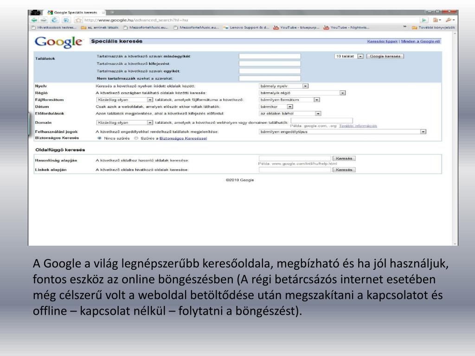The height and width of the screenshot is (356, 475).
Task: Open Fájlformátum 'Kizárólag olyan' dropdown
Action: pos(124,100)
